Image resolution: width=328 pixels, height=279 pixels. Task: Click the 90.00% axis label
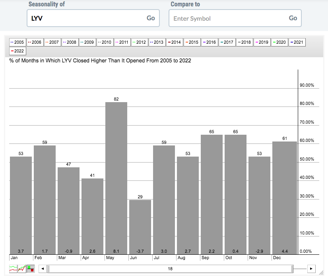tap(307, 85)
